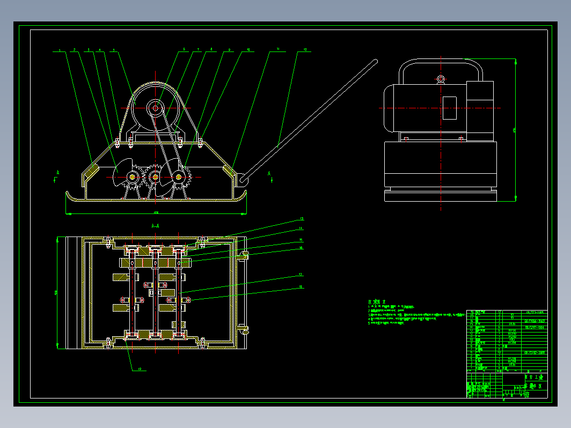The width and height of the screenshot is (571, 428).
Task: Click the parts list table row 1
Action: coord(507,368)
